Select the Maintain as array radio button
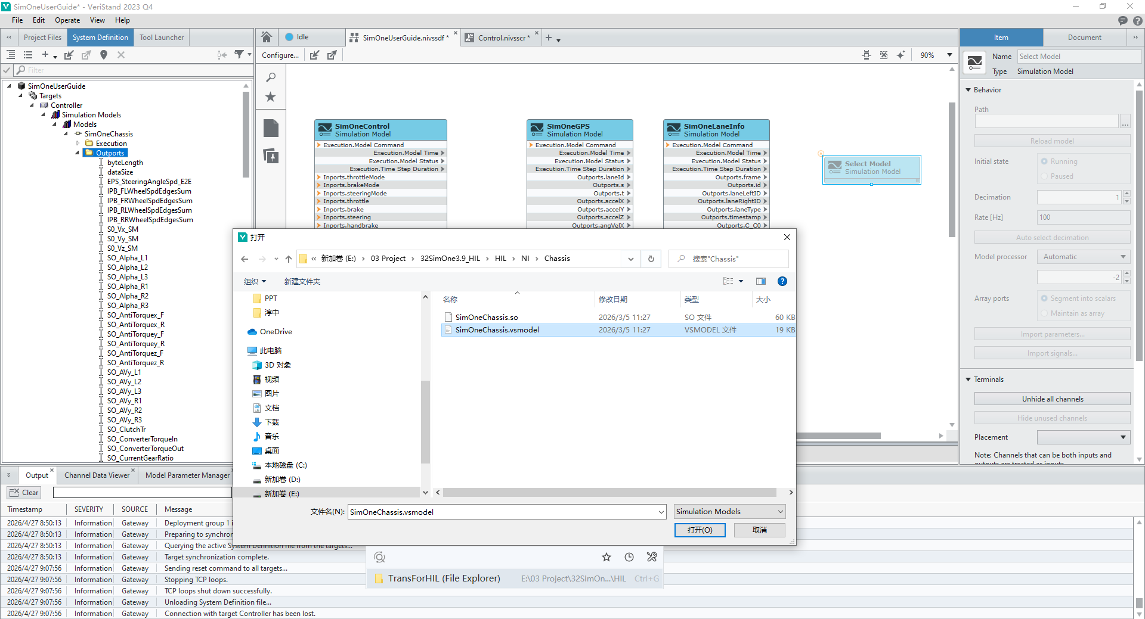Viewport: 1145px width, 619px height. coord(1044,313)
